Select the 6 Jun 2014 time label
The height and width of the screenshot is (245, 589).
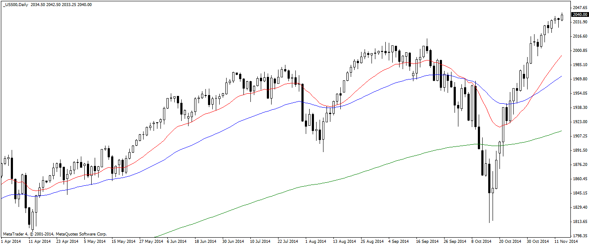coord(176,242)
